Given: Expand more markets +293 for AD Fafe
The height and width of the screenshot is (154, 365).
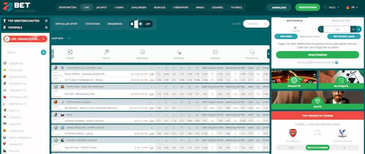Looking at the screenshot, I should tap(152, 94).
